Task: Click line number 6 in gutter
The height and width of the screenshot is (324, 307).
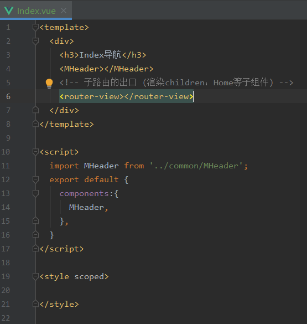Action: pyautogui.click(x=8, y=96)
